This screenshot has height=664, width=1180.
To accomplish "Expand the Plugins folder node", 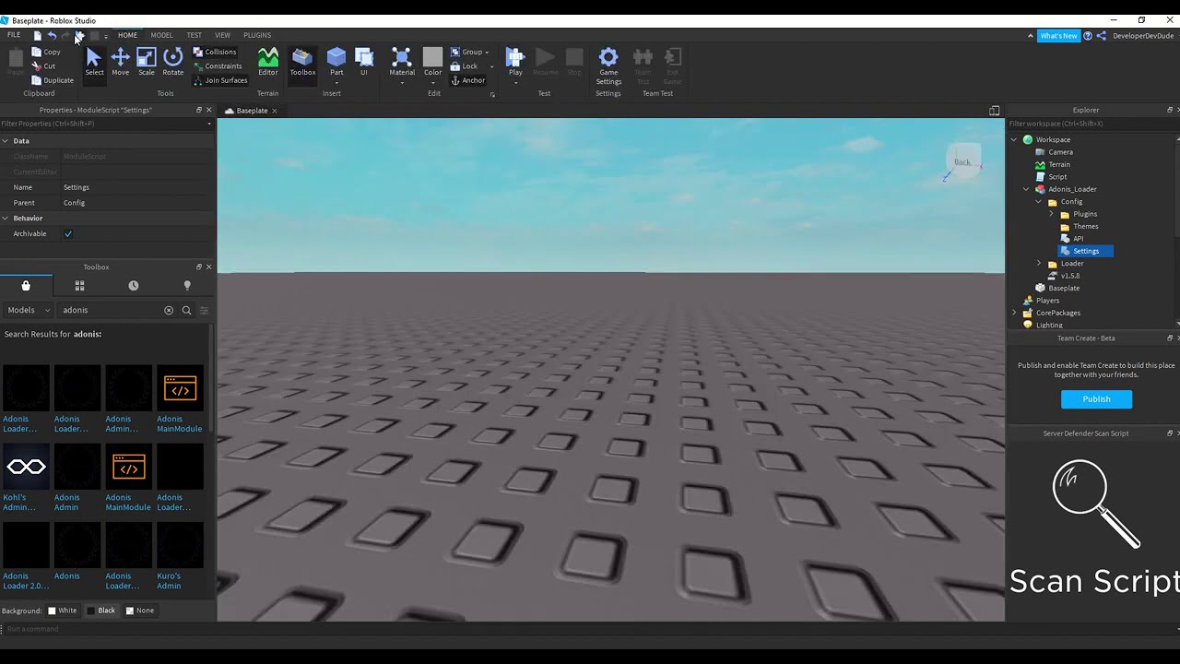I will pos(1051,214).
